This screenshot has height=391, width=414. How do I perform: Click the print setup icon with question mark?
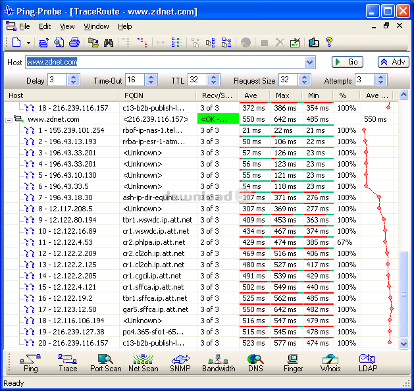43,43
